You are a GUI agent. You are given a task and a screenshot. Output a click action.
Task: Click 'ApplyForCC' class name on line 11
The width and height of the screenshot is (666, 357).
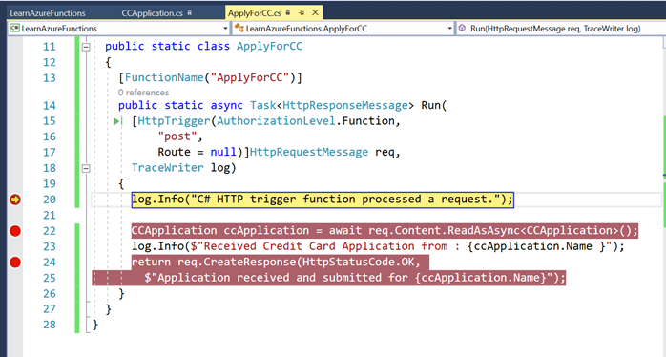270,47
